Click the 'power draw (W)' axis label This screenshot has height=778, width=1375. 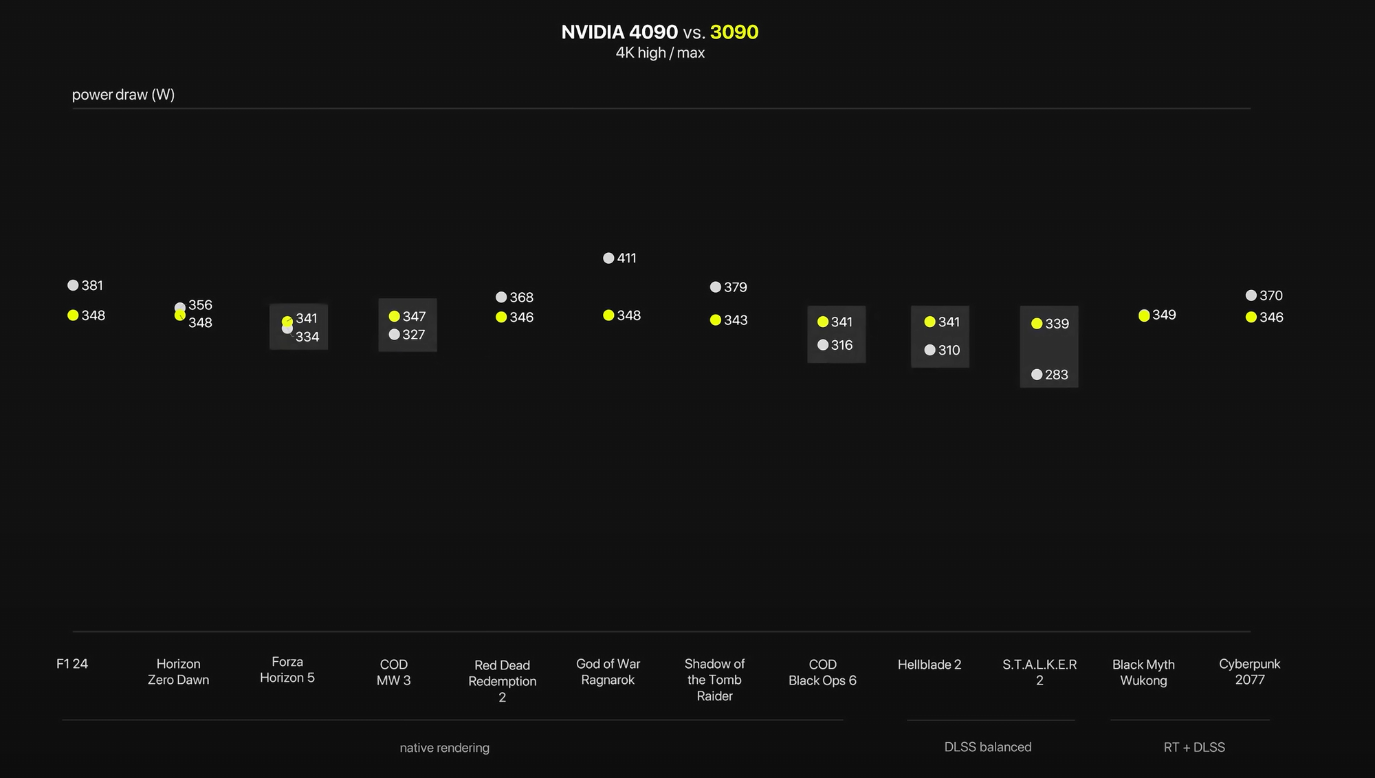click(124, 95)
